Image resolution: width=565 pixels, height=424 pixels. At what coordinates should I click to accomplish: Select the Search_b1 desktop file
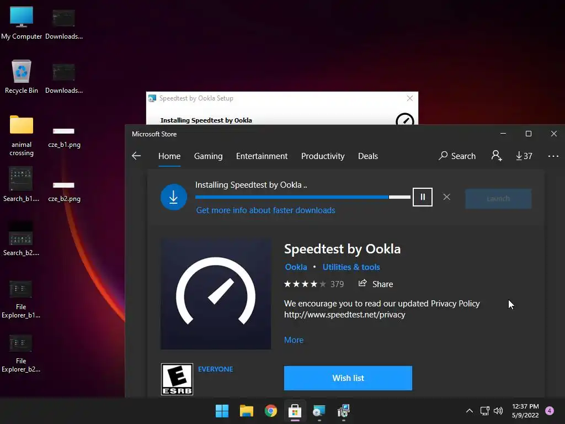pos(22,184)
